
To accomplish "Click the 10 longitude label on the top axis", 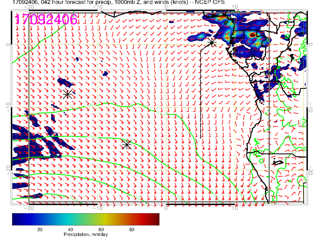I will (235, 7).
